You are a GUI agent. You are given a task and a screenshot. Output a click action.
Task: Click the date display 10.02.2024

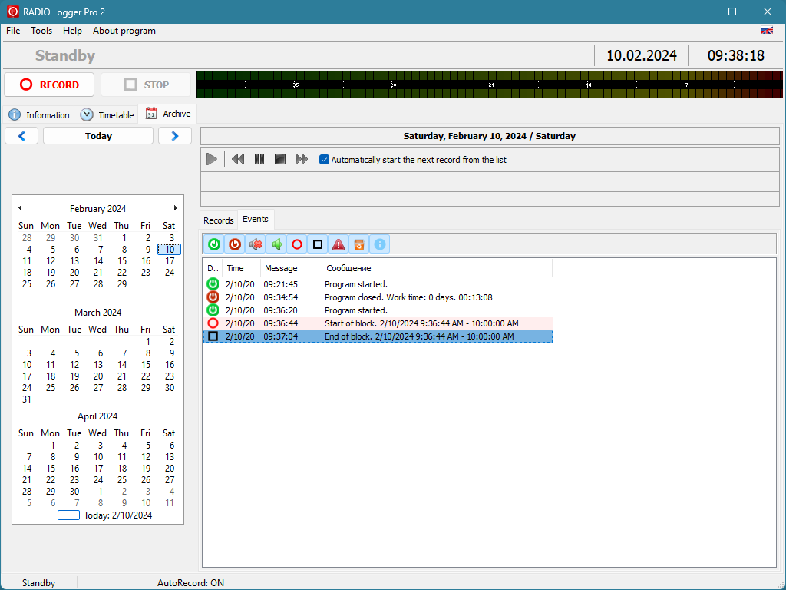[x=642, y=55]
